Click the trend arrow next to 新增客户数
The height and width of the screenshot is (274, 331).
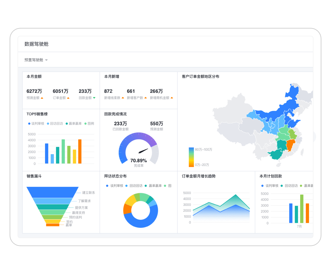point(146,98)
